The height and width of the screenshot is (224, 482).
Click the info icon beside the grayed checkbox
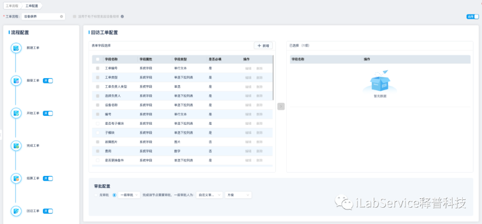(122, 17)
